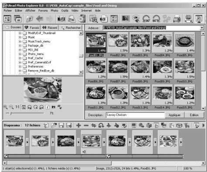Click the back navigation arrow
Screen dimensions: 207x172
pyautogui.click(x=40, y=19)
